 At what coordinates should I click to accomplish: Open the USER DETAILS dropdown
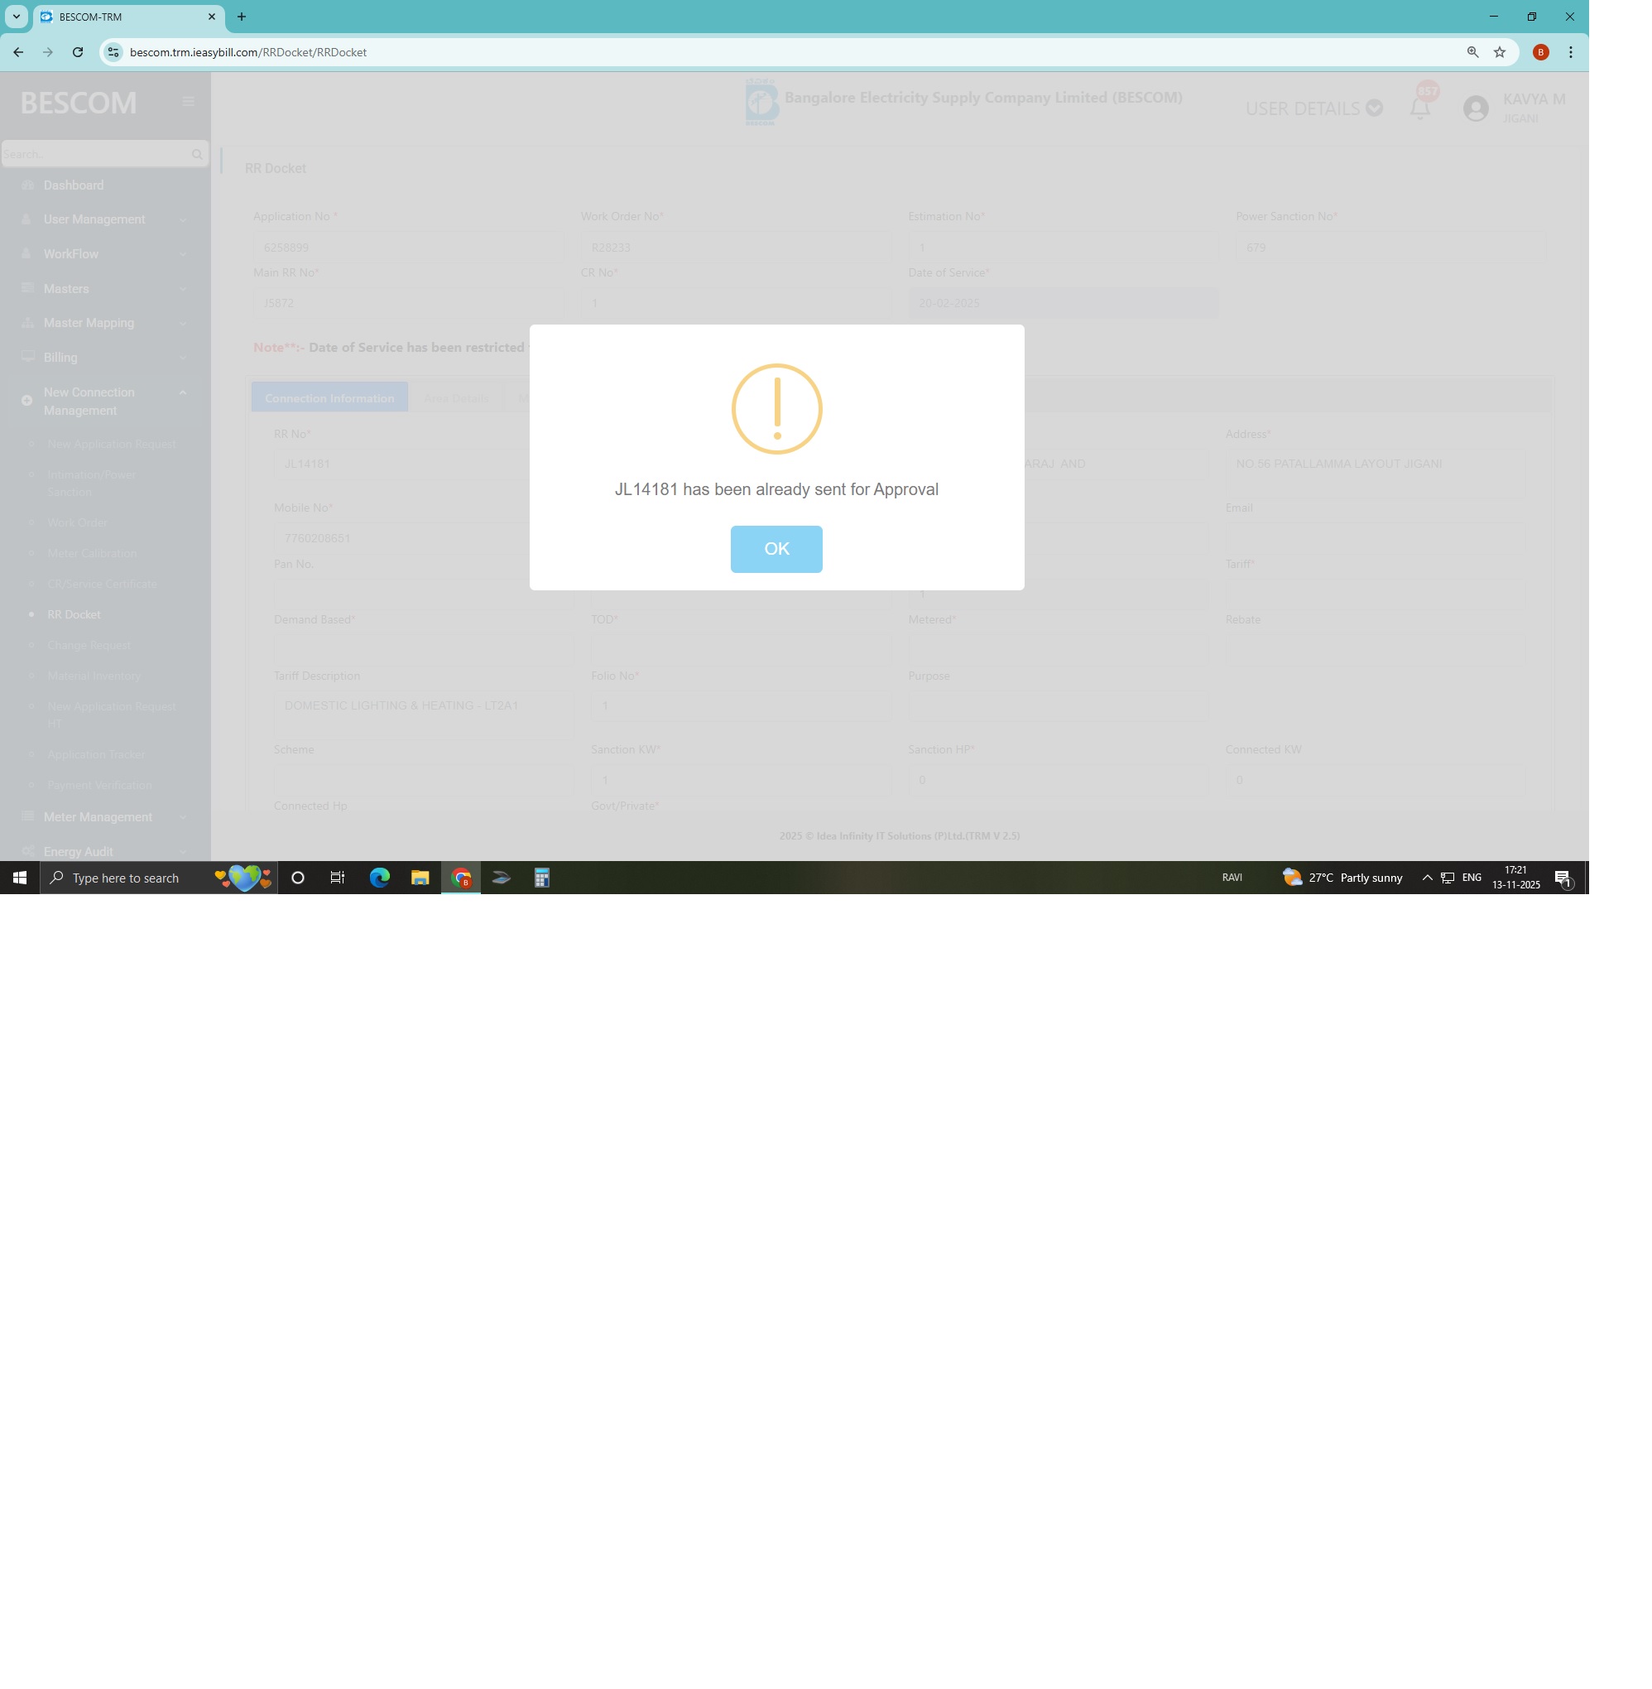[x=1313, y=108]
